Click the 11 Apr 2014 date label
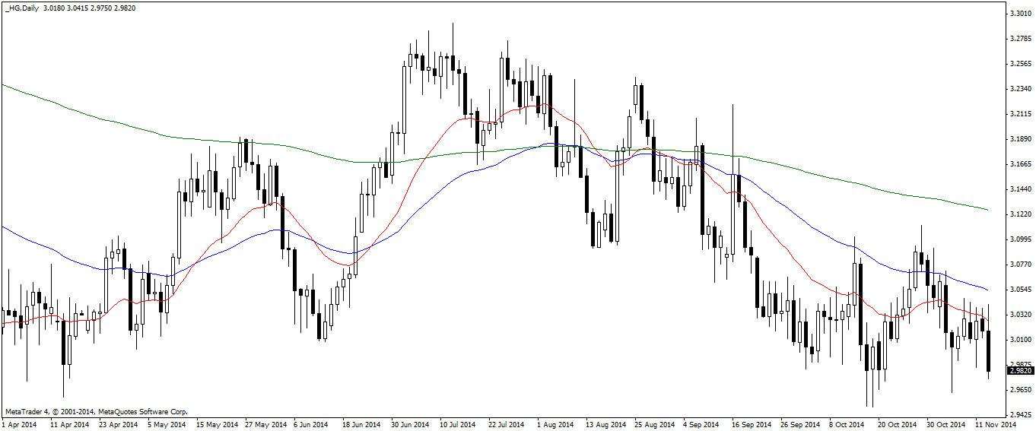Image resolution: width=1036 pixels, height=431 pixels. click(69, 424)
